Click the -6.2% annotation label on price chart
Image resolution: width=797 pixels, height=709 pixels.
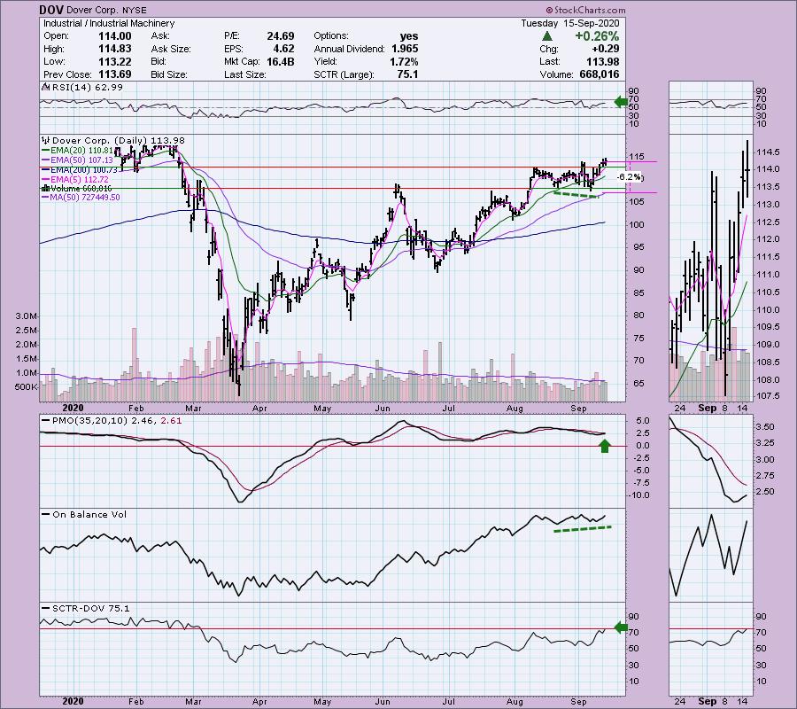630,177
